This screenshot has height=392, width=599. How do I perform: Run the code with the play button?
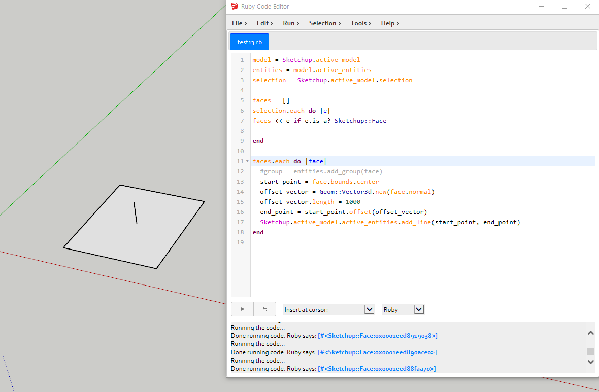[242, 309]
